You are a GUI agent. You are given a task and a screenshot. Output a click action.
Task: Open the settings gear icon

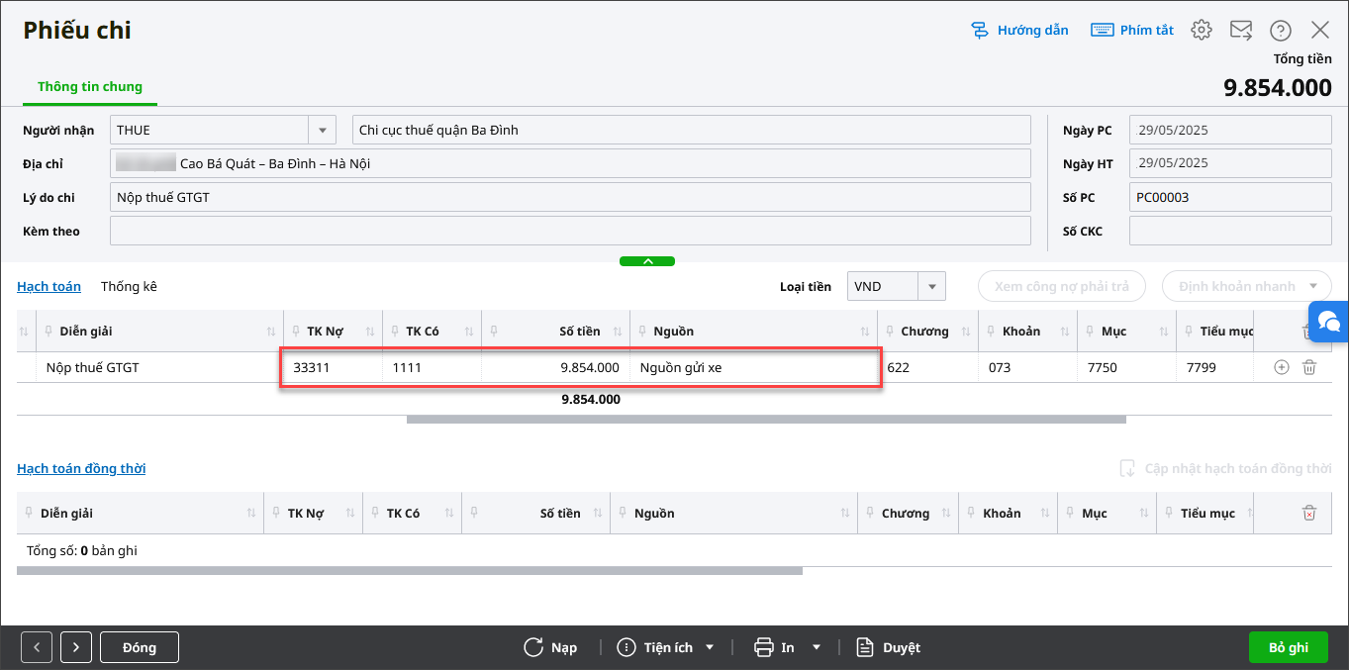[x=1202, y=30]
